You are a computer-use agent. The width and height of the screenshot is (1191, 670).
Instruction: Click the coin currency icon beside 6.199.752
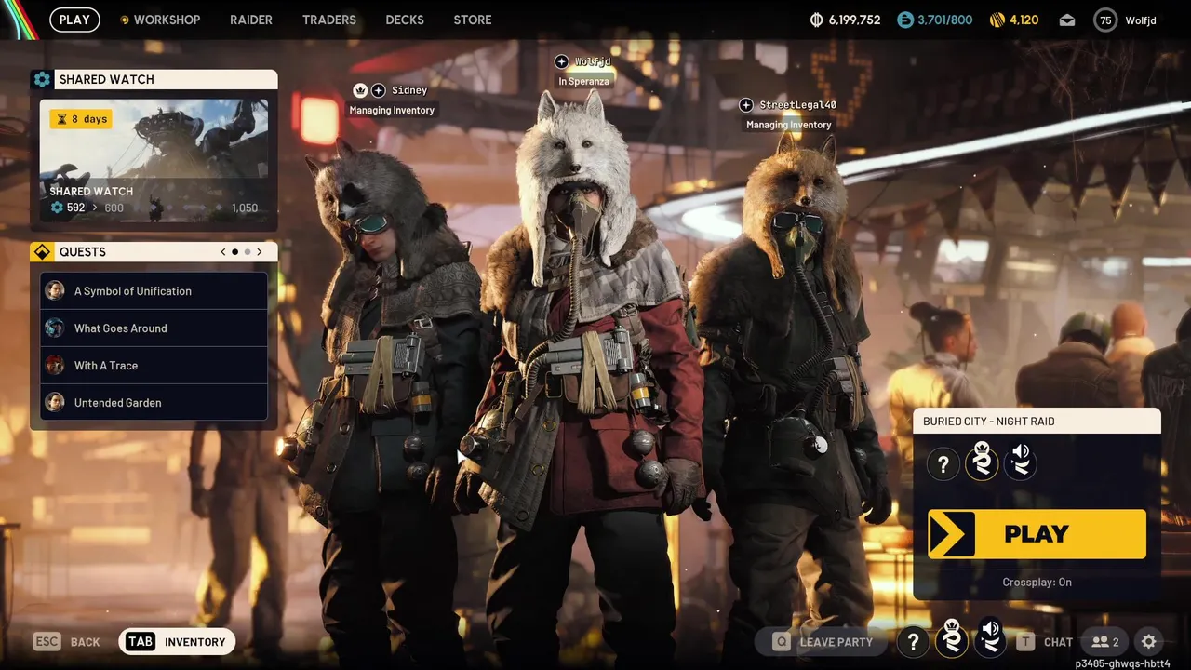coord(817,20)
